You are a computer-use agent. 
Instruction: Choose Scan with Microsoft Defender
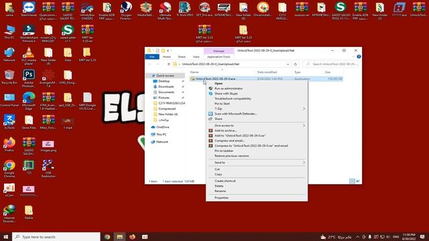[x=257, y=114]
